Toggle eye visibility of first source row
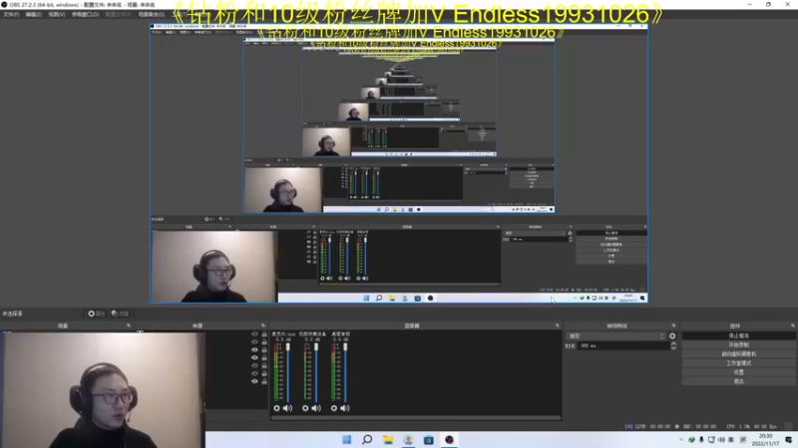The image size is (798, 448). (254, 335)
